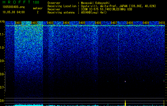Screen dimensions: 167x106
Task: Click the 0401 time marker
Action: coord(18,23)
